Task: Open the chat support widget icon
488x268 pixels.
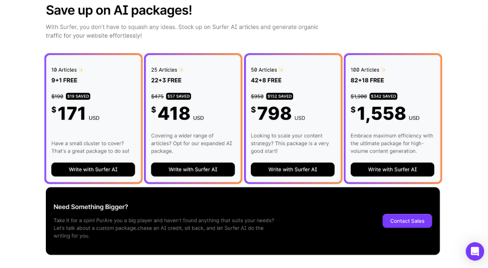Action: coord(475,251)
